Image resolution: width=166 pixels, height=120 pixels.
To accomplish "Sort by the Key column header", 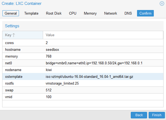I will [x=22, y=35].
